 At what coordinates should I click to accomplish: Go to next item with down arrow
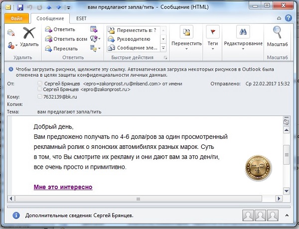[58, 7]
